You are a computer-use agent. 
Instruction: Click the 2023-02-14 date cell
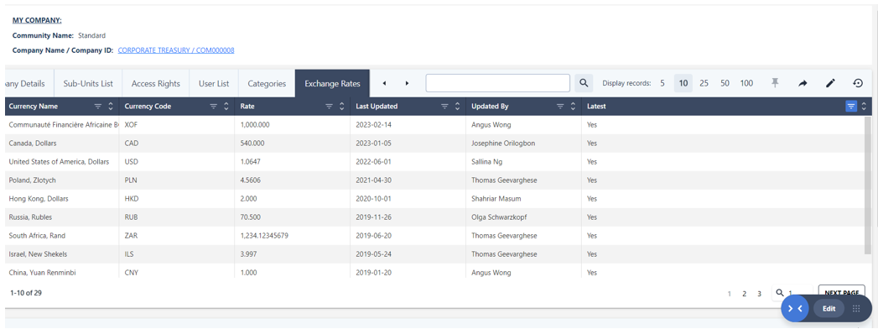click(408, 125)
